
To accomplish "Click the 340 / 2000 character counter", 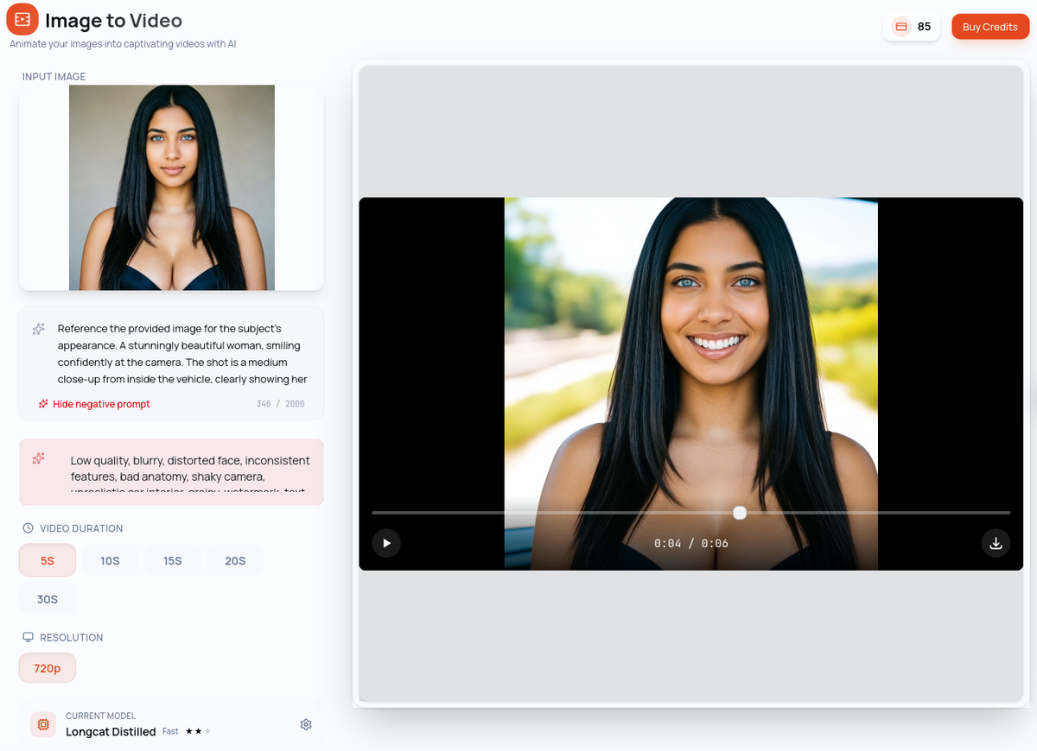I will pyautogui.click(x=280, y=404).
